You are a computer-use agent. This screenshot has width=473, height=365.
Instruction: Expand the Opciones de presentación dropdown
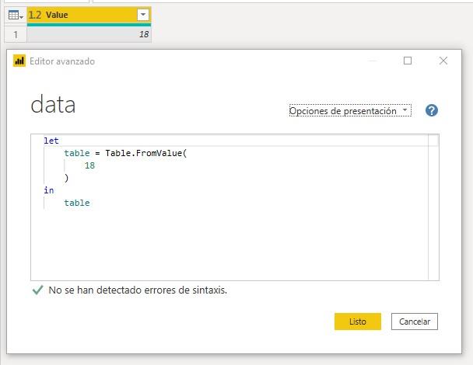point(349,111)
